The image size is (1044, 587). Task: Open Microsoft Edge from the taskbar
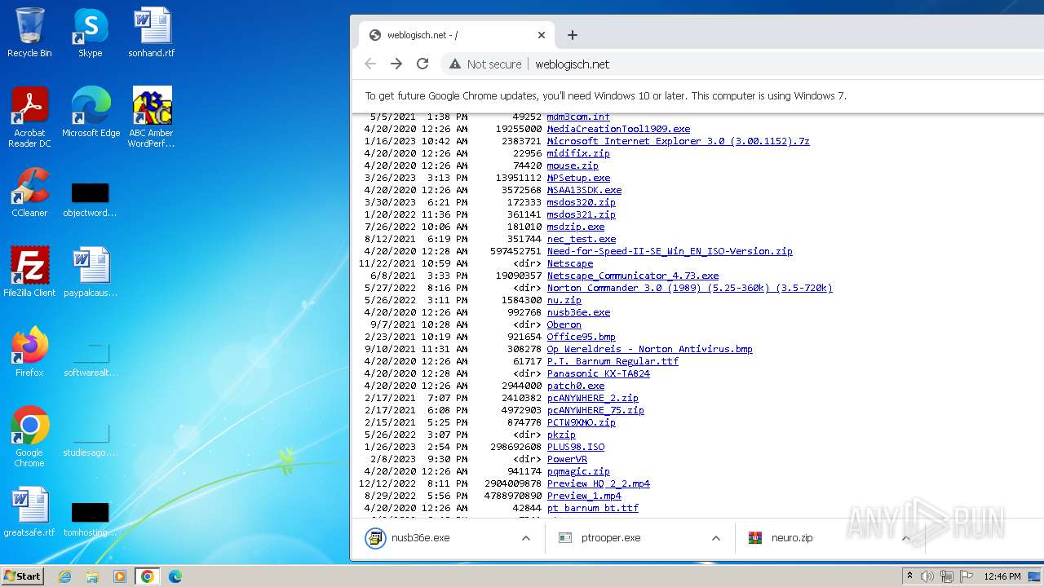175,576
